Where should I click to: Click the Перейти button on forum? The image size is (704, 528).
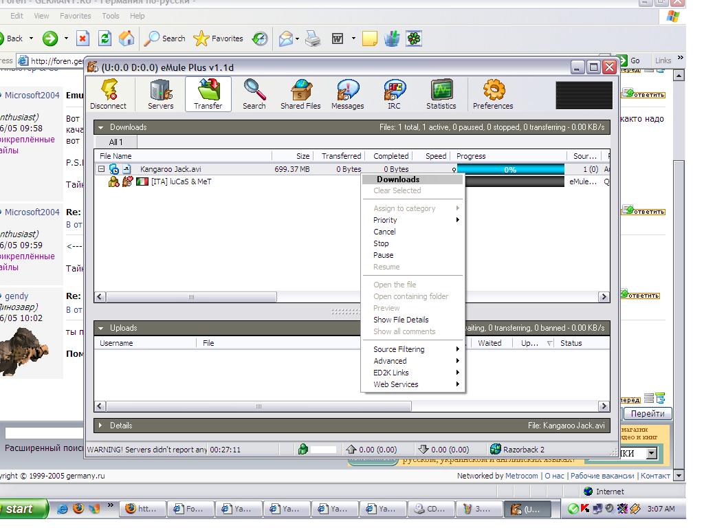647,413
